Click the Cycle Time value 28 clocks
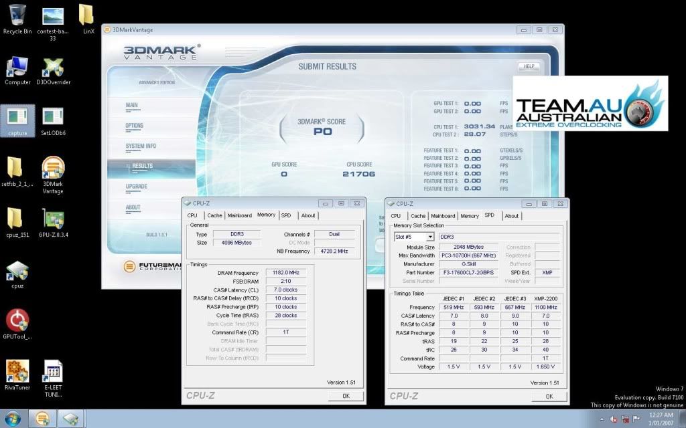The image size is (686, 428). [286, 316]
